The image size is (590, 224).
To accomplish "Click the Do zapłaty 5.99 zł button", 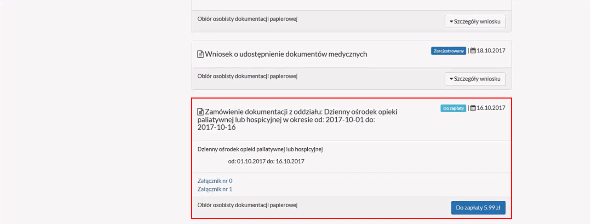I will (478, 208).
